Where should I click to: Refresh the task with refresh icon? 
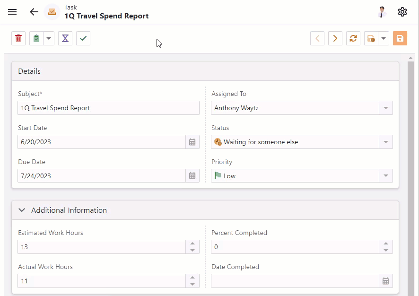pyautogui.click(x=353, y=38)
